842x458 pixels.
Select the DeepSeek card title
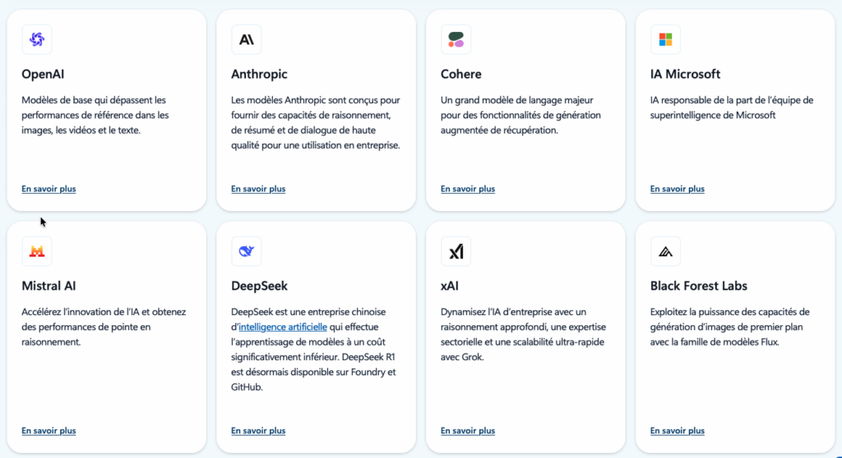(259, 286)
